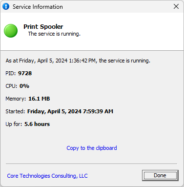Click the 'As at Friday, April 5' status line
This screenshot has width=184, height=187.
pyautogui.click(x=78, y=61)
